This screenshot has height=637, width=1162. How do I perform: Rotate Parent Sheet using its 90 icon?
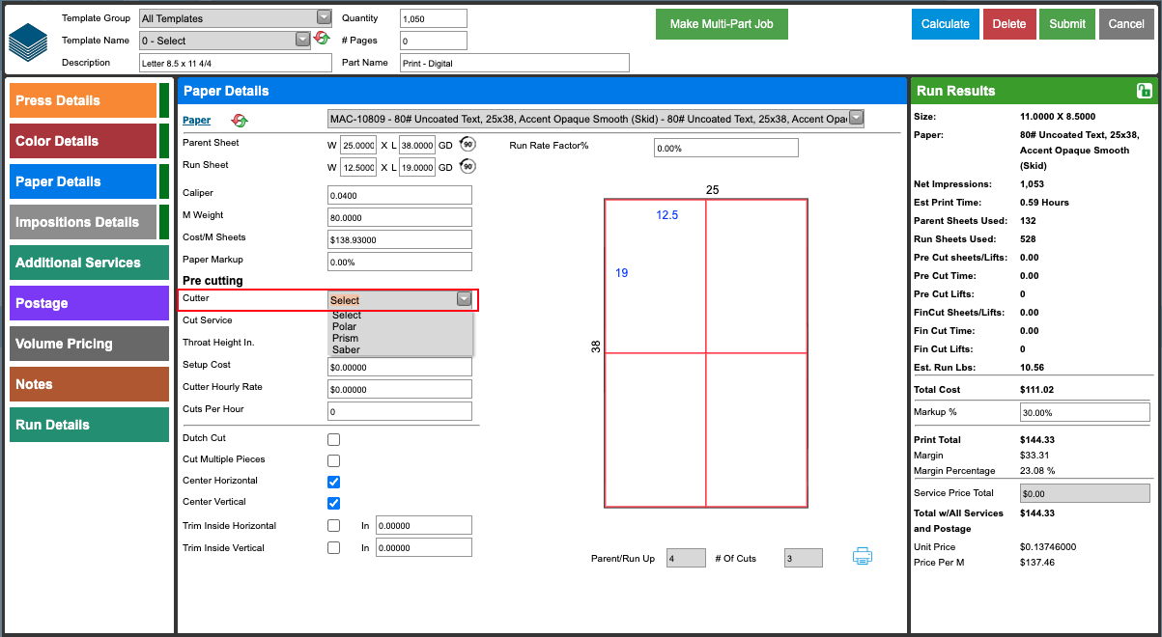pos(468,144)
